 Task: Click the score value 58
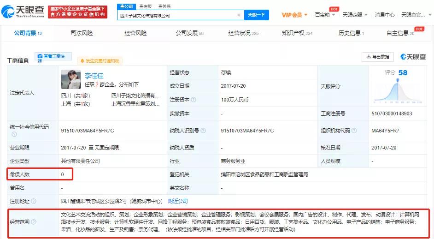(403, 72)
